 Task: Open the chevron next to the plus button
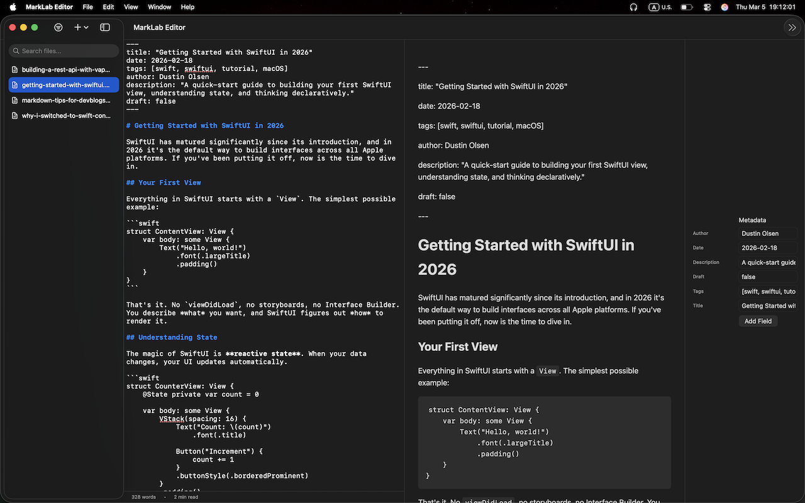(x=86, y=27)
